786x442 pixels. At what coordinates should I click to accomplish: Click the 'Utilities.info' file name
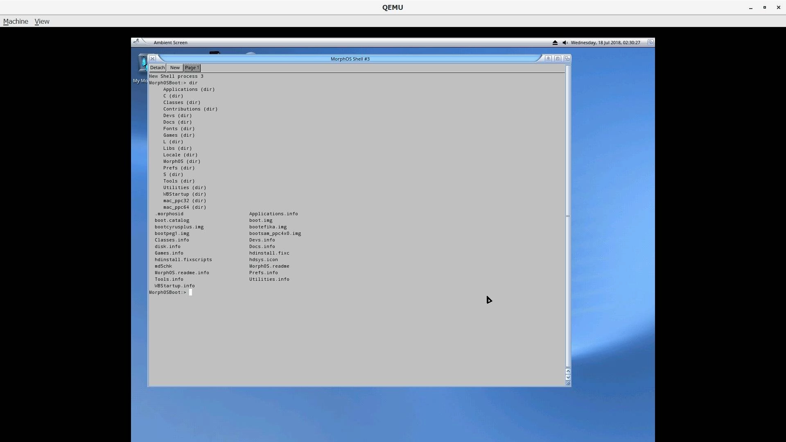pyautogui.click(x=269, y=279)
